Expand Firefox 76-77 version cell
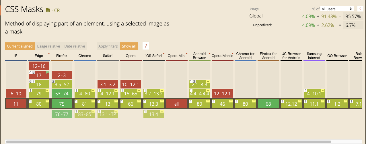 point(62,114)
